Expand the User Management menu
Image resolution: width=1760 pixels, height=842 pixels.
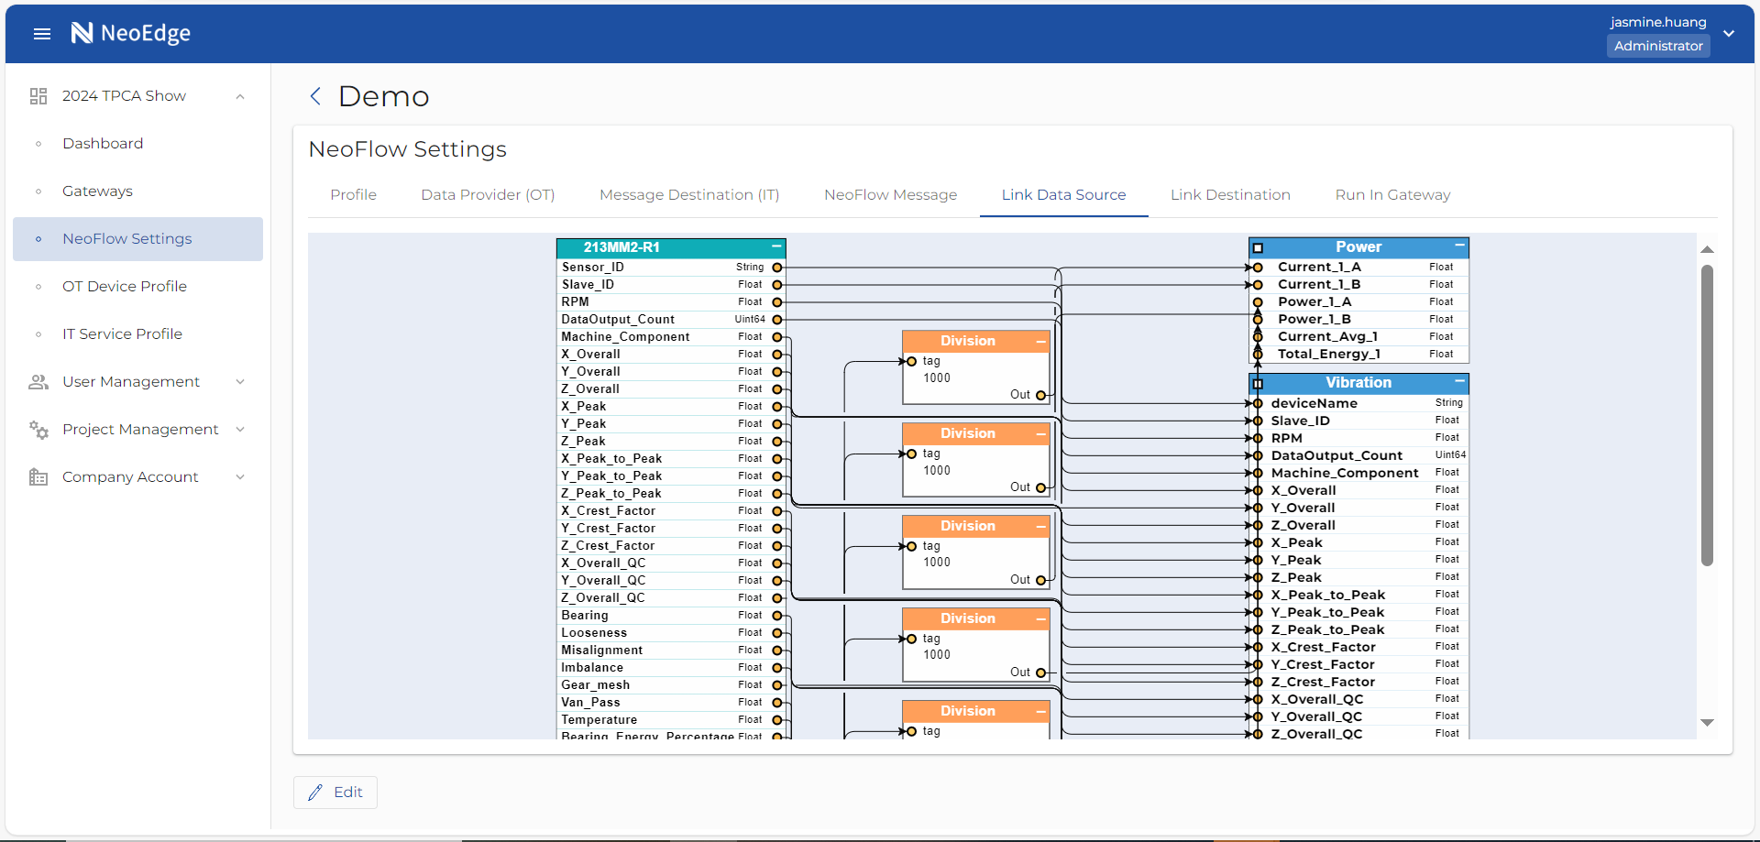click(x=240, y=382)
